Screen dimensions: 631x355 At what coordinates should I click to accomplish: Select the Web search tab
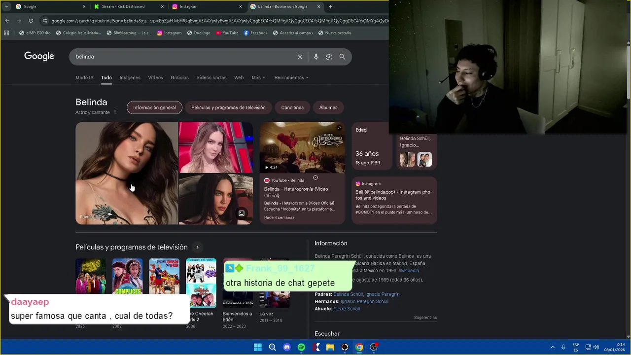click(239, 78)
